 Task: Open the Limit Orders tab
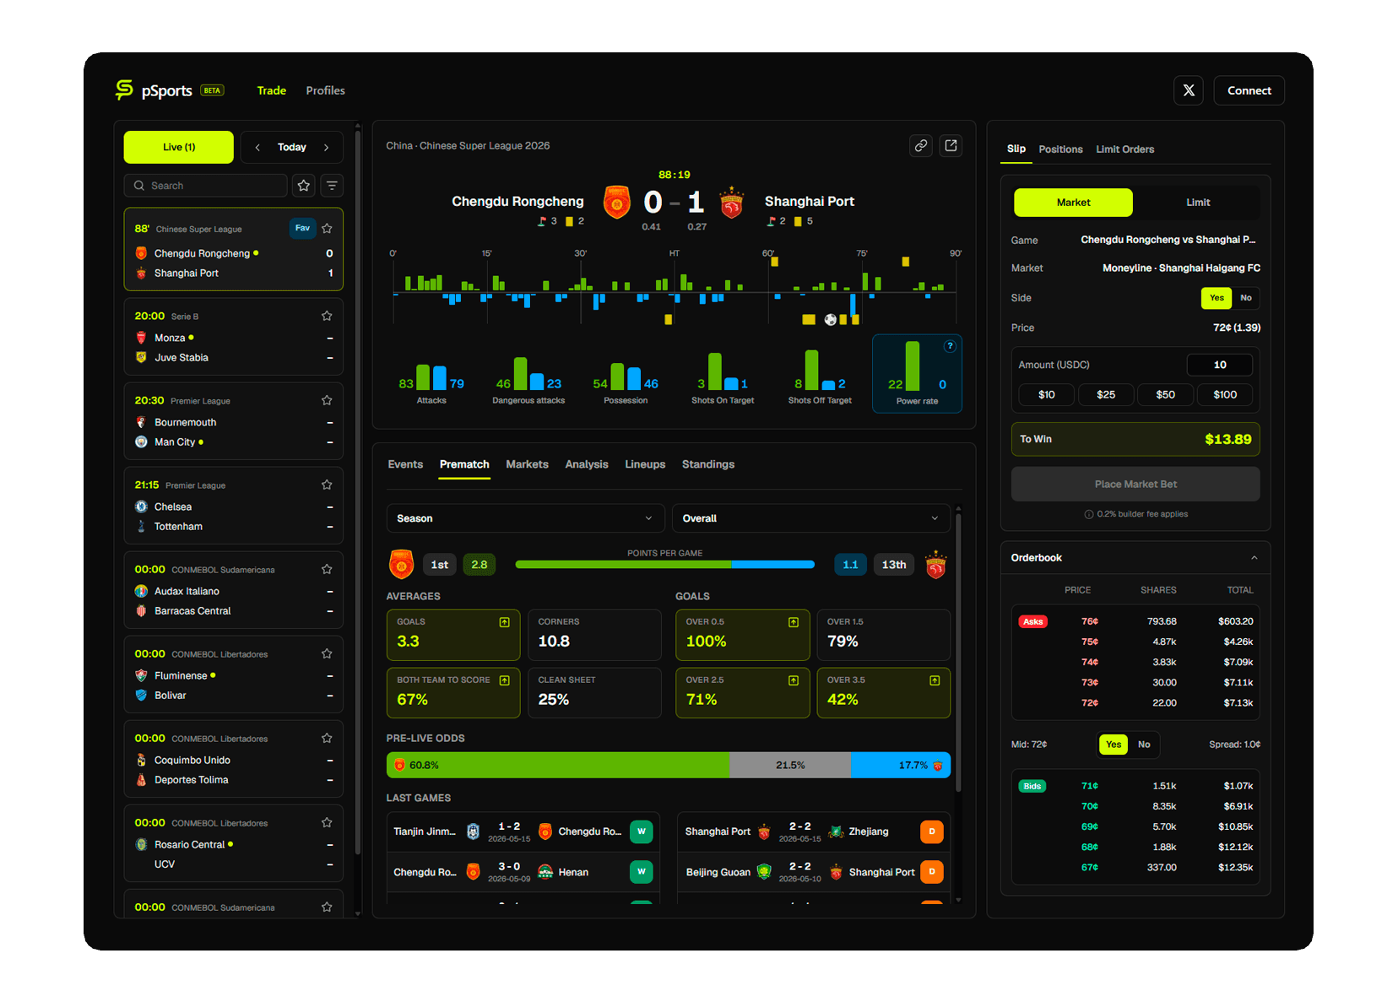pyautogui.click(x=1124, y=149)
